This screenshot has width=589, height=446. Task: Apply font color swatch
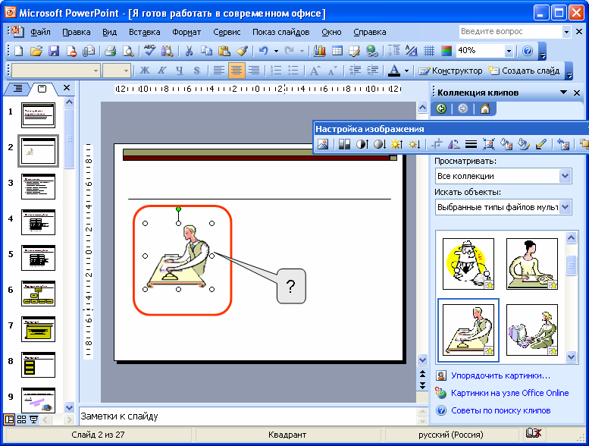click(393, 71)
